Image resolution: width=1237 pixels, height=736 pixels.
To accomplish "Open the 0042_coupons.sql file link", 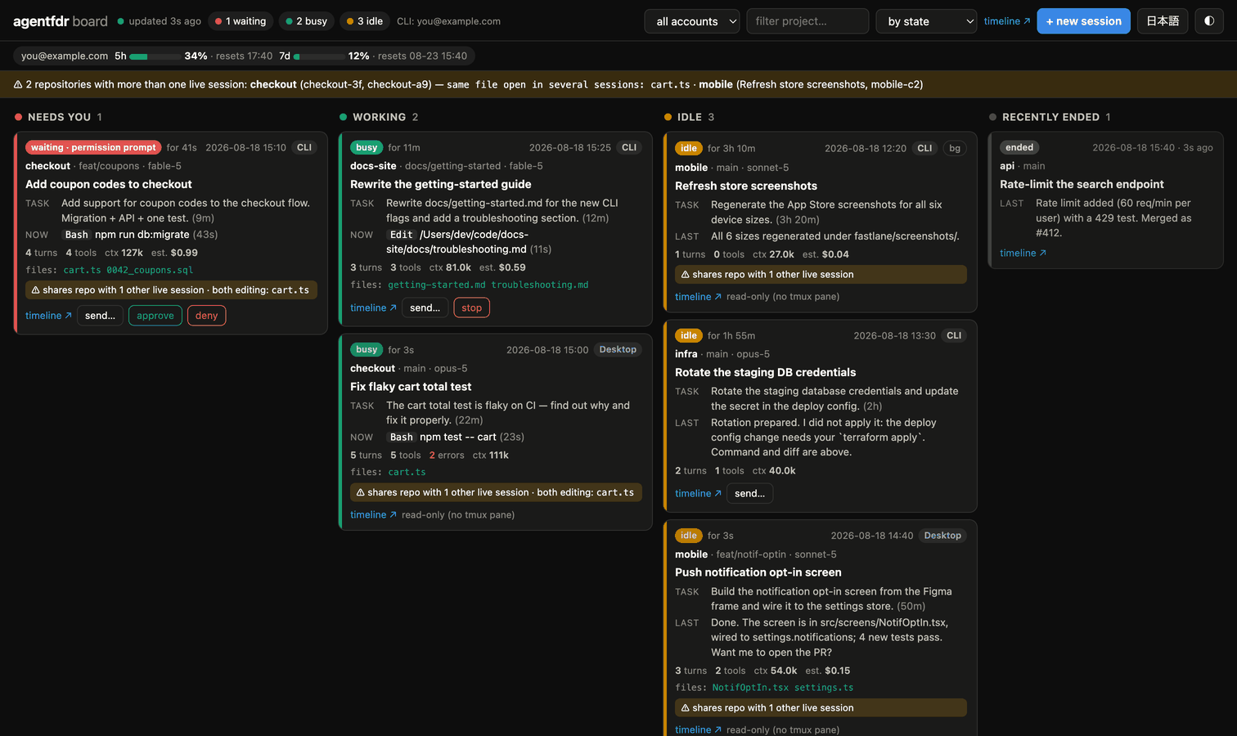I will click(x=150, y=270).
